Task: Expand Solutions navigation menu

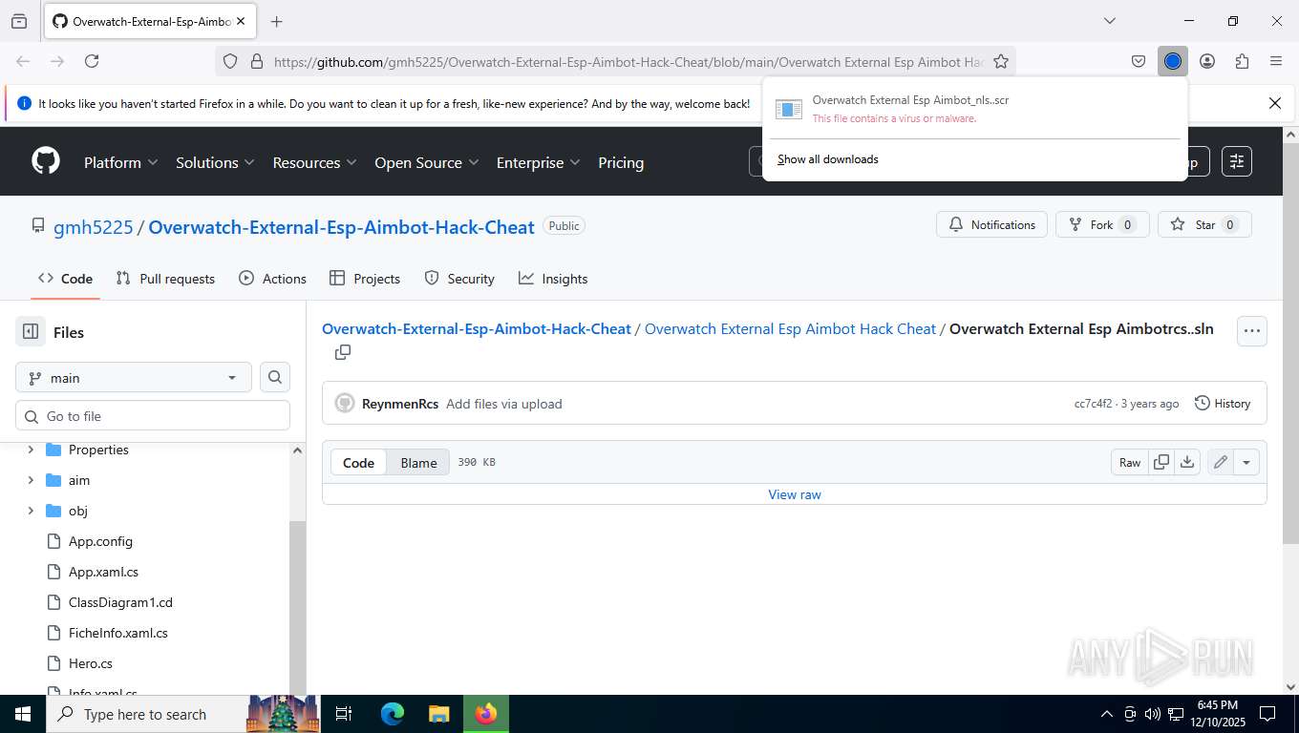Action: pyautogui.click(x=215, y=162)
